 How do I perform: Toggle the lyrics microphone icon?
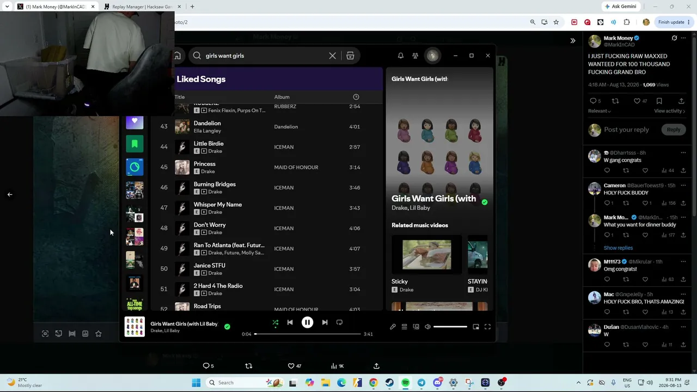click(x=393, y=327)
